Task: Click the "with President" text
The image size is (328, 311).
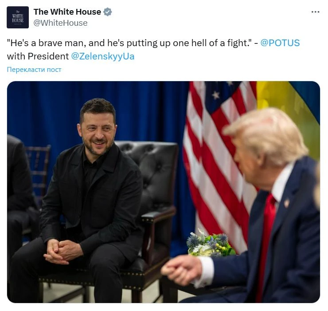Action: [38, 56]
